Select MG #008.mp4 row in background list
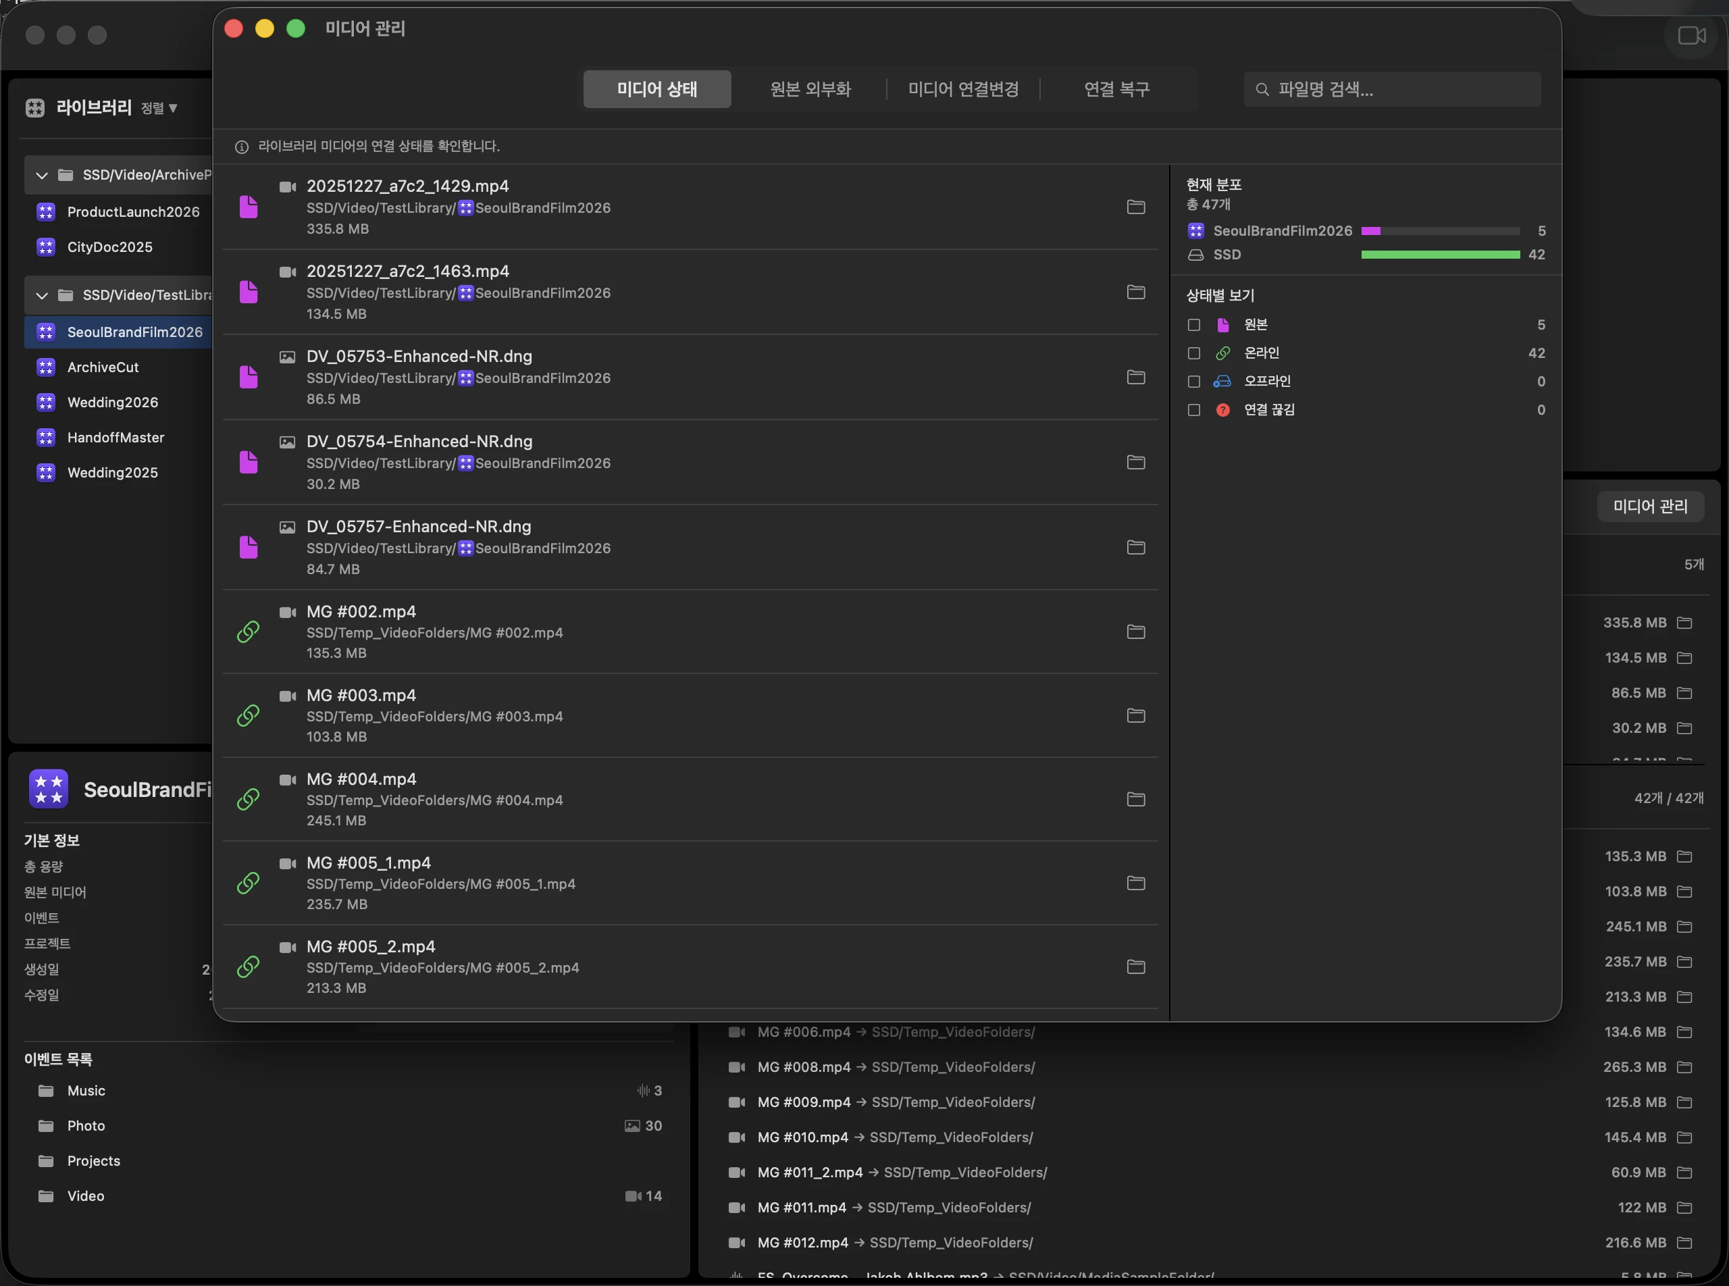Screen dimensions: 1729x1286 [1210, 1067]
